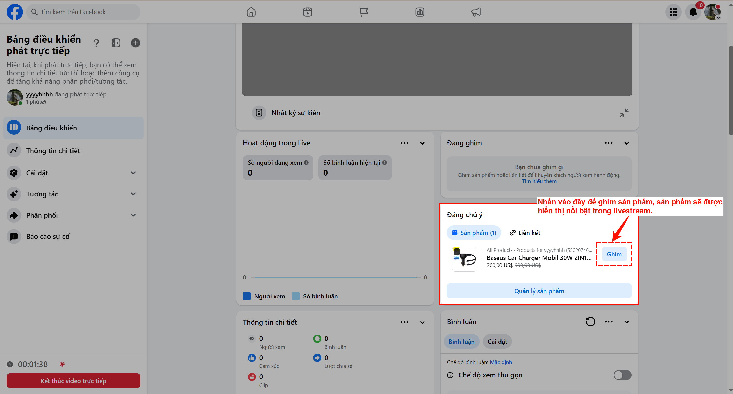Open the video Reels icon in top bar

(307, 12)
